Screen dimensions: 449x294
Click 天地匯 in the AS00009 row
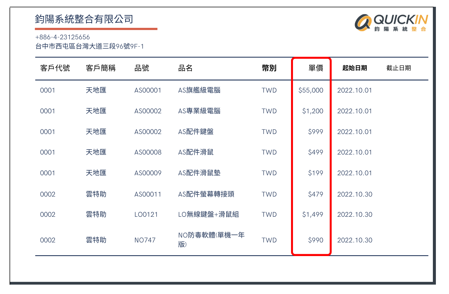pos(96,173)
